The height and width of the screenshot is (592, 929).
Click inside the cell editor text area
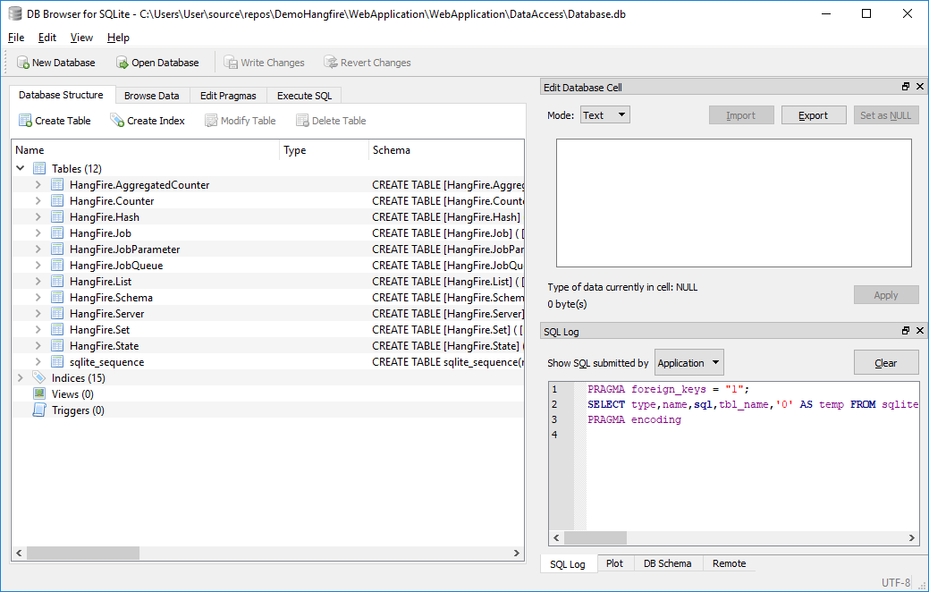[733, 203]
